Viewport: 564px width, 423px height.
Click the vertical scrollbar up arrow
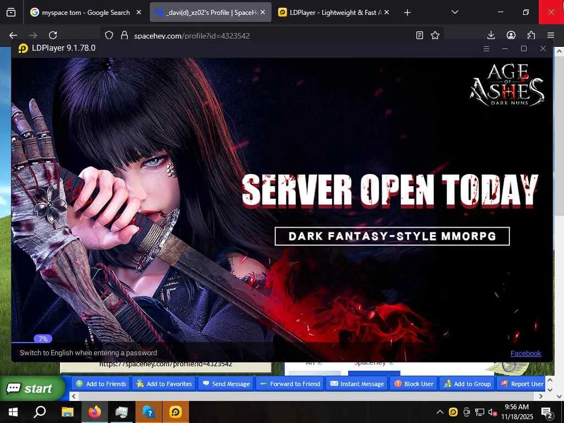[x=559, y=51]
